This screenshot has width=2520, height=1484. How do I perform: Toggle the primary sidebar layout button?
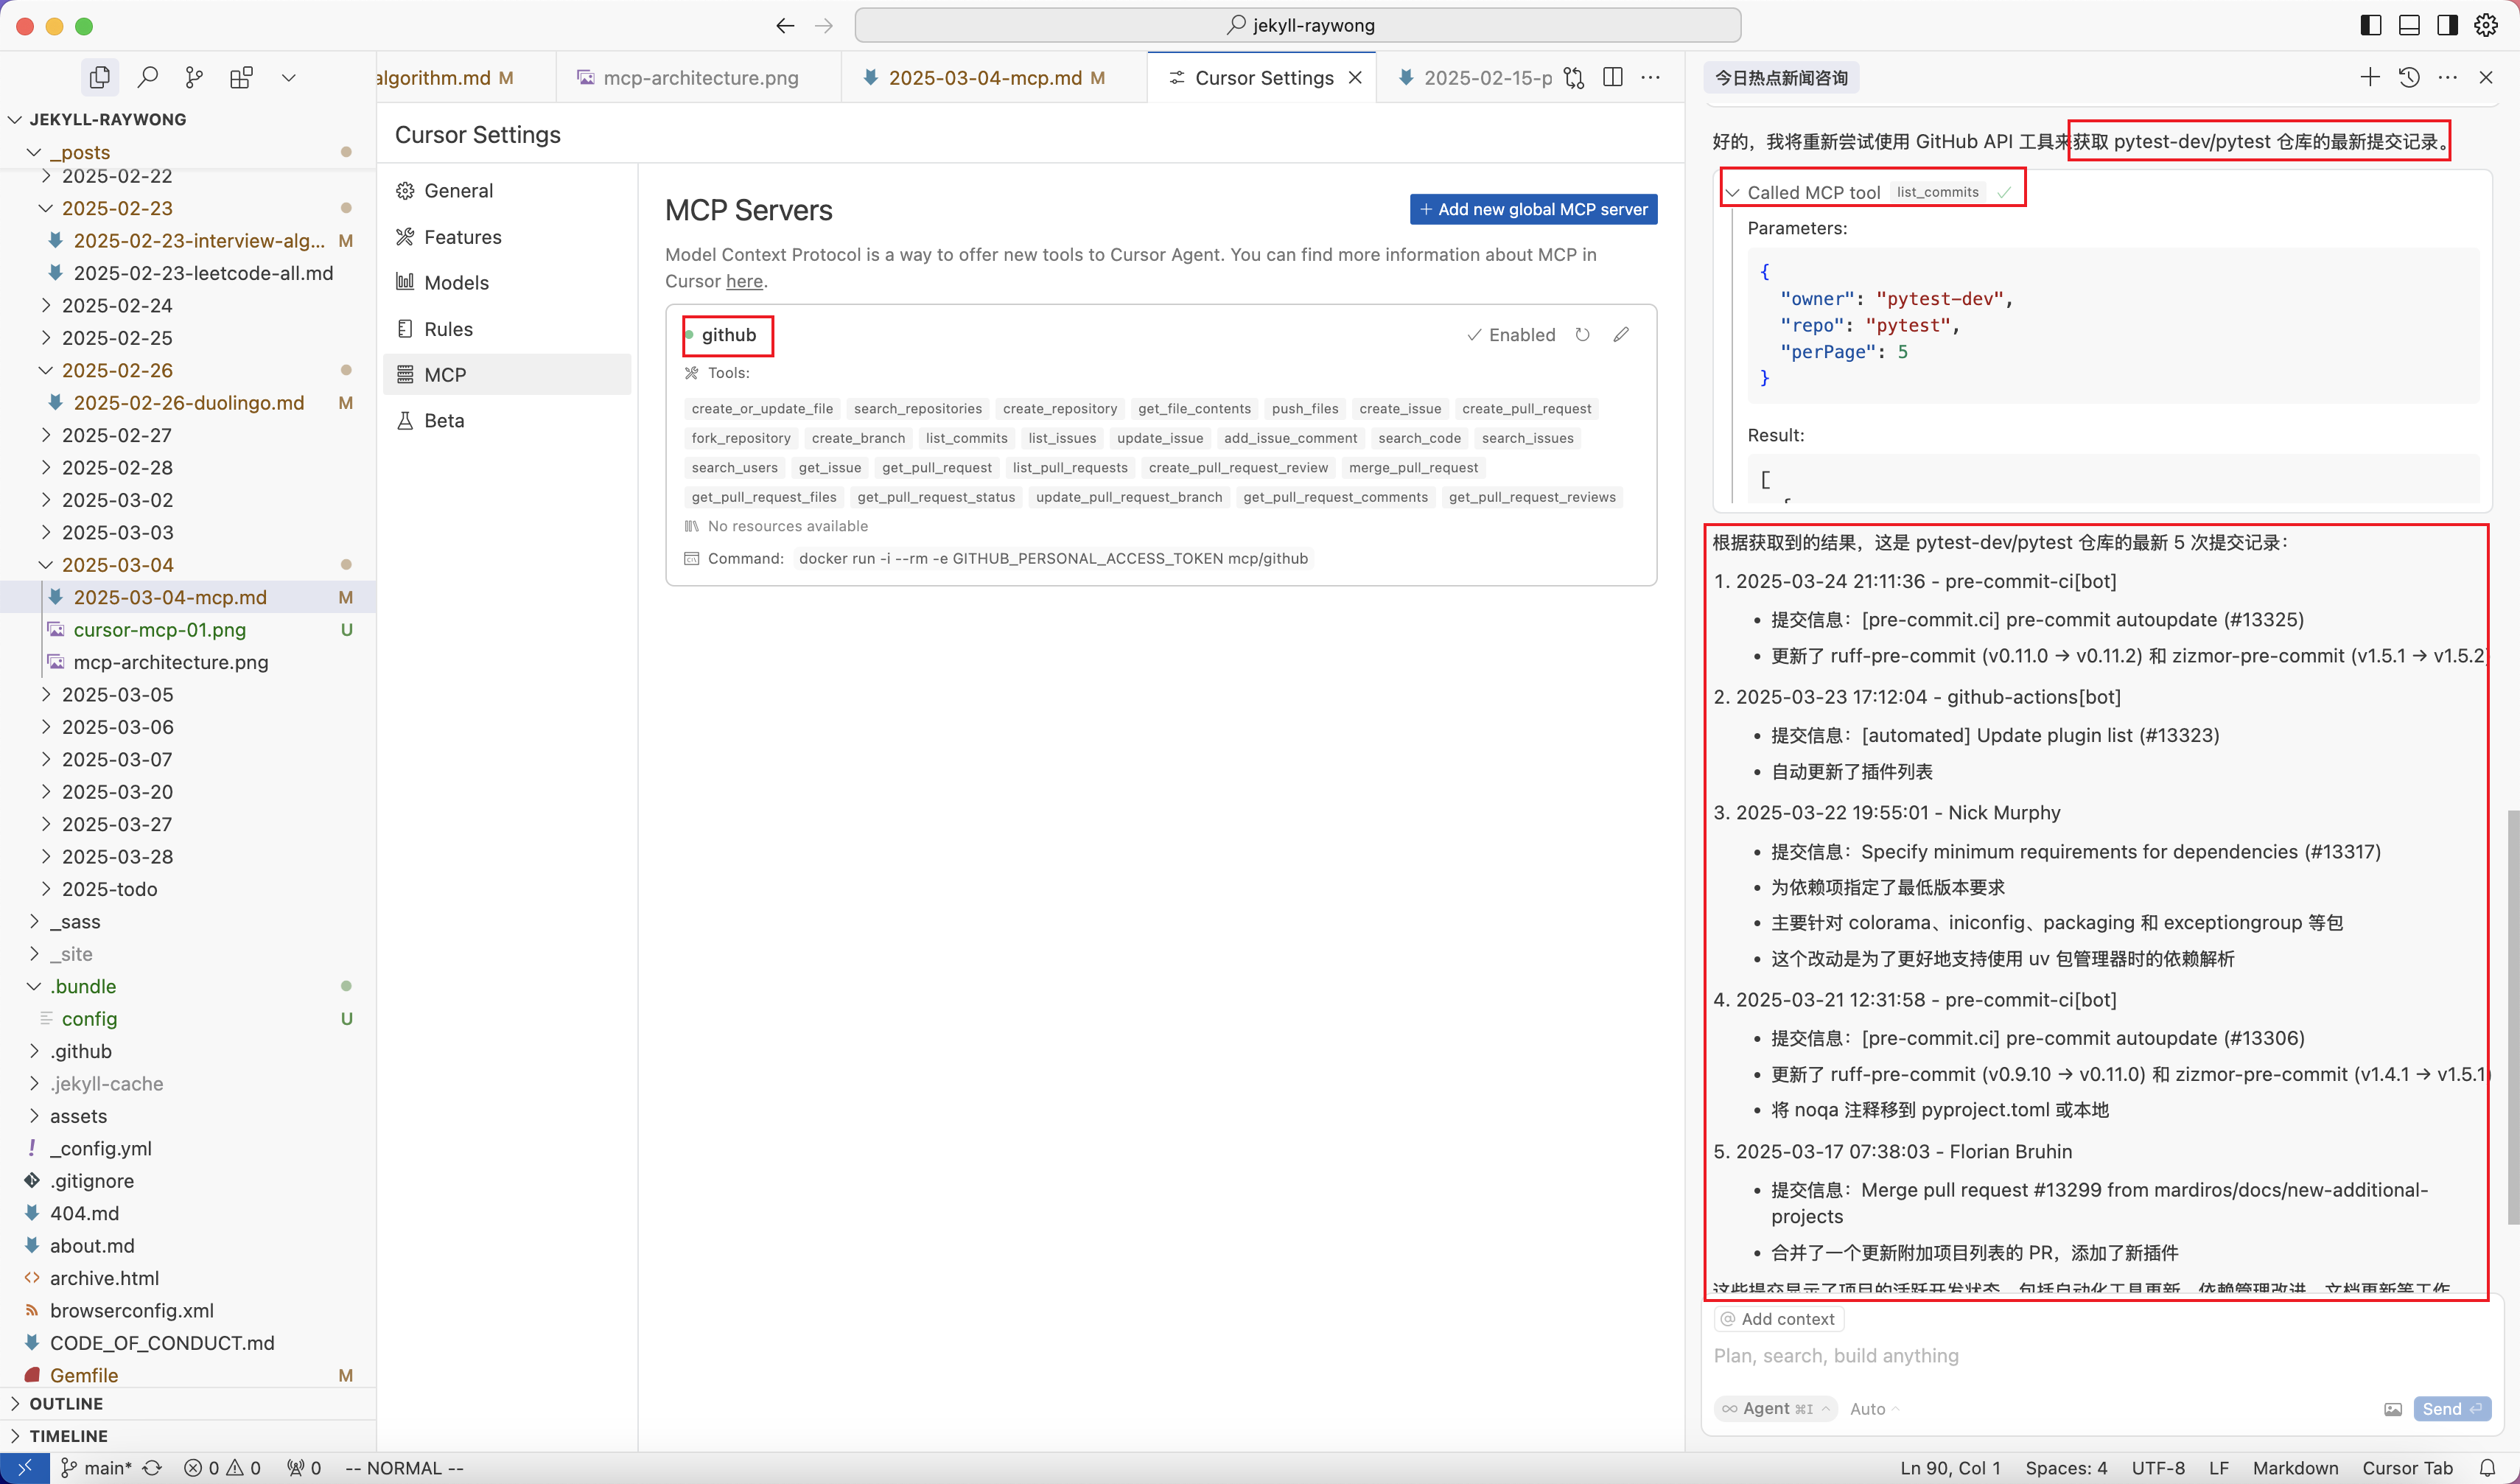click(2370, 25)
